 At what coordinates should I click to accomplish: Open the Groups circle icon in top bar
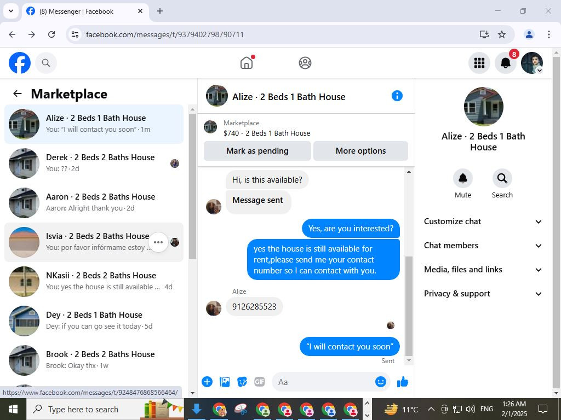pos(305,63)
